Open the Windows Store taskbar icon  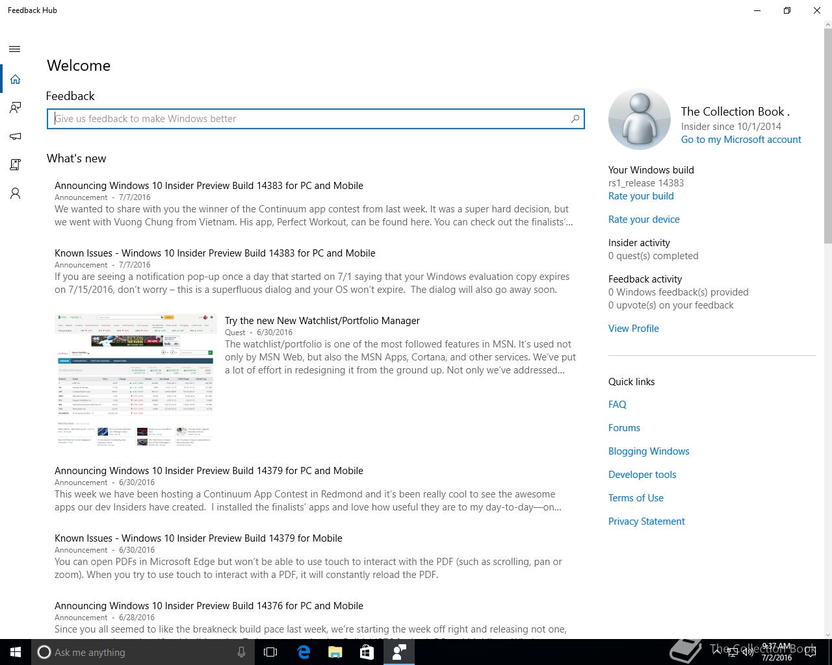coord(367,652)
